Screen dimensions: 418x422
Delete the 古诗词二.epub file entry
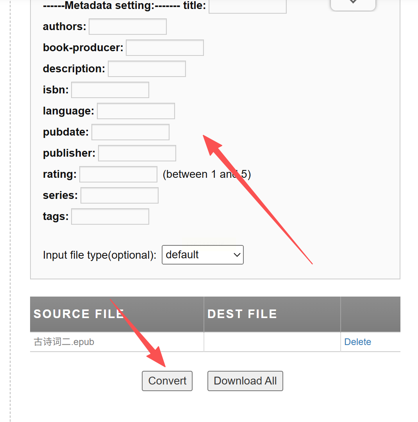357,342
